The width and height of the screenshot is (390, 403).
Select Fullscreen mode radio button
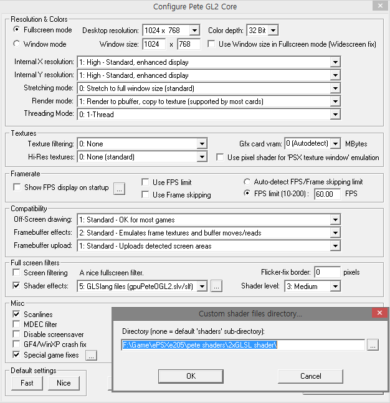(17, 29)
